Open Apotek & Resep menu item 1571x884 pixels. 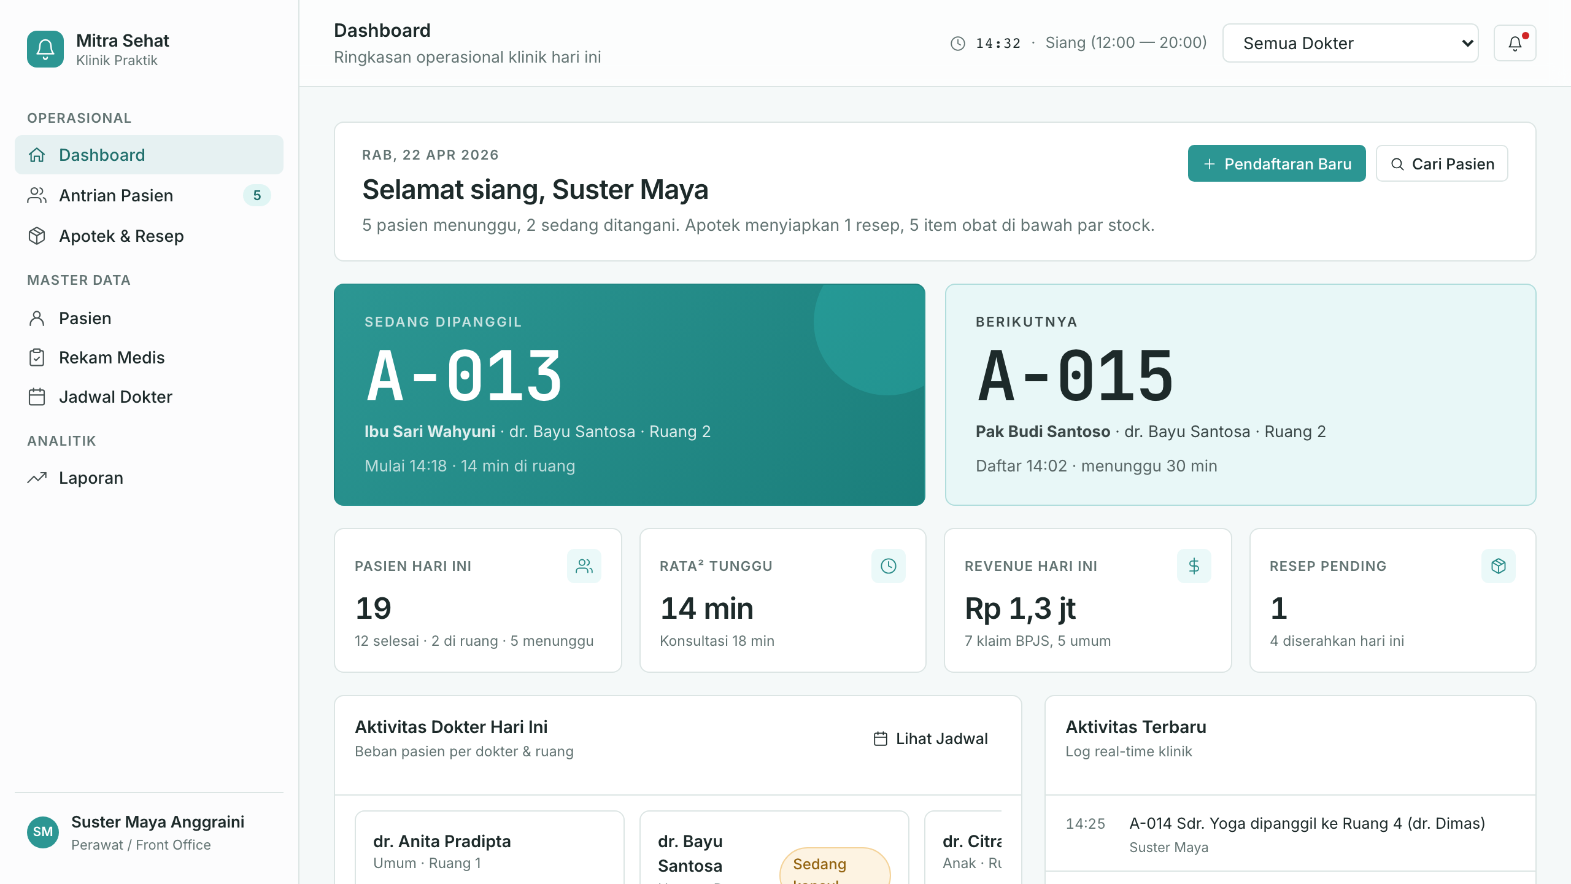point(149,236)
